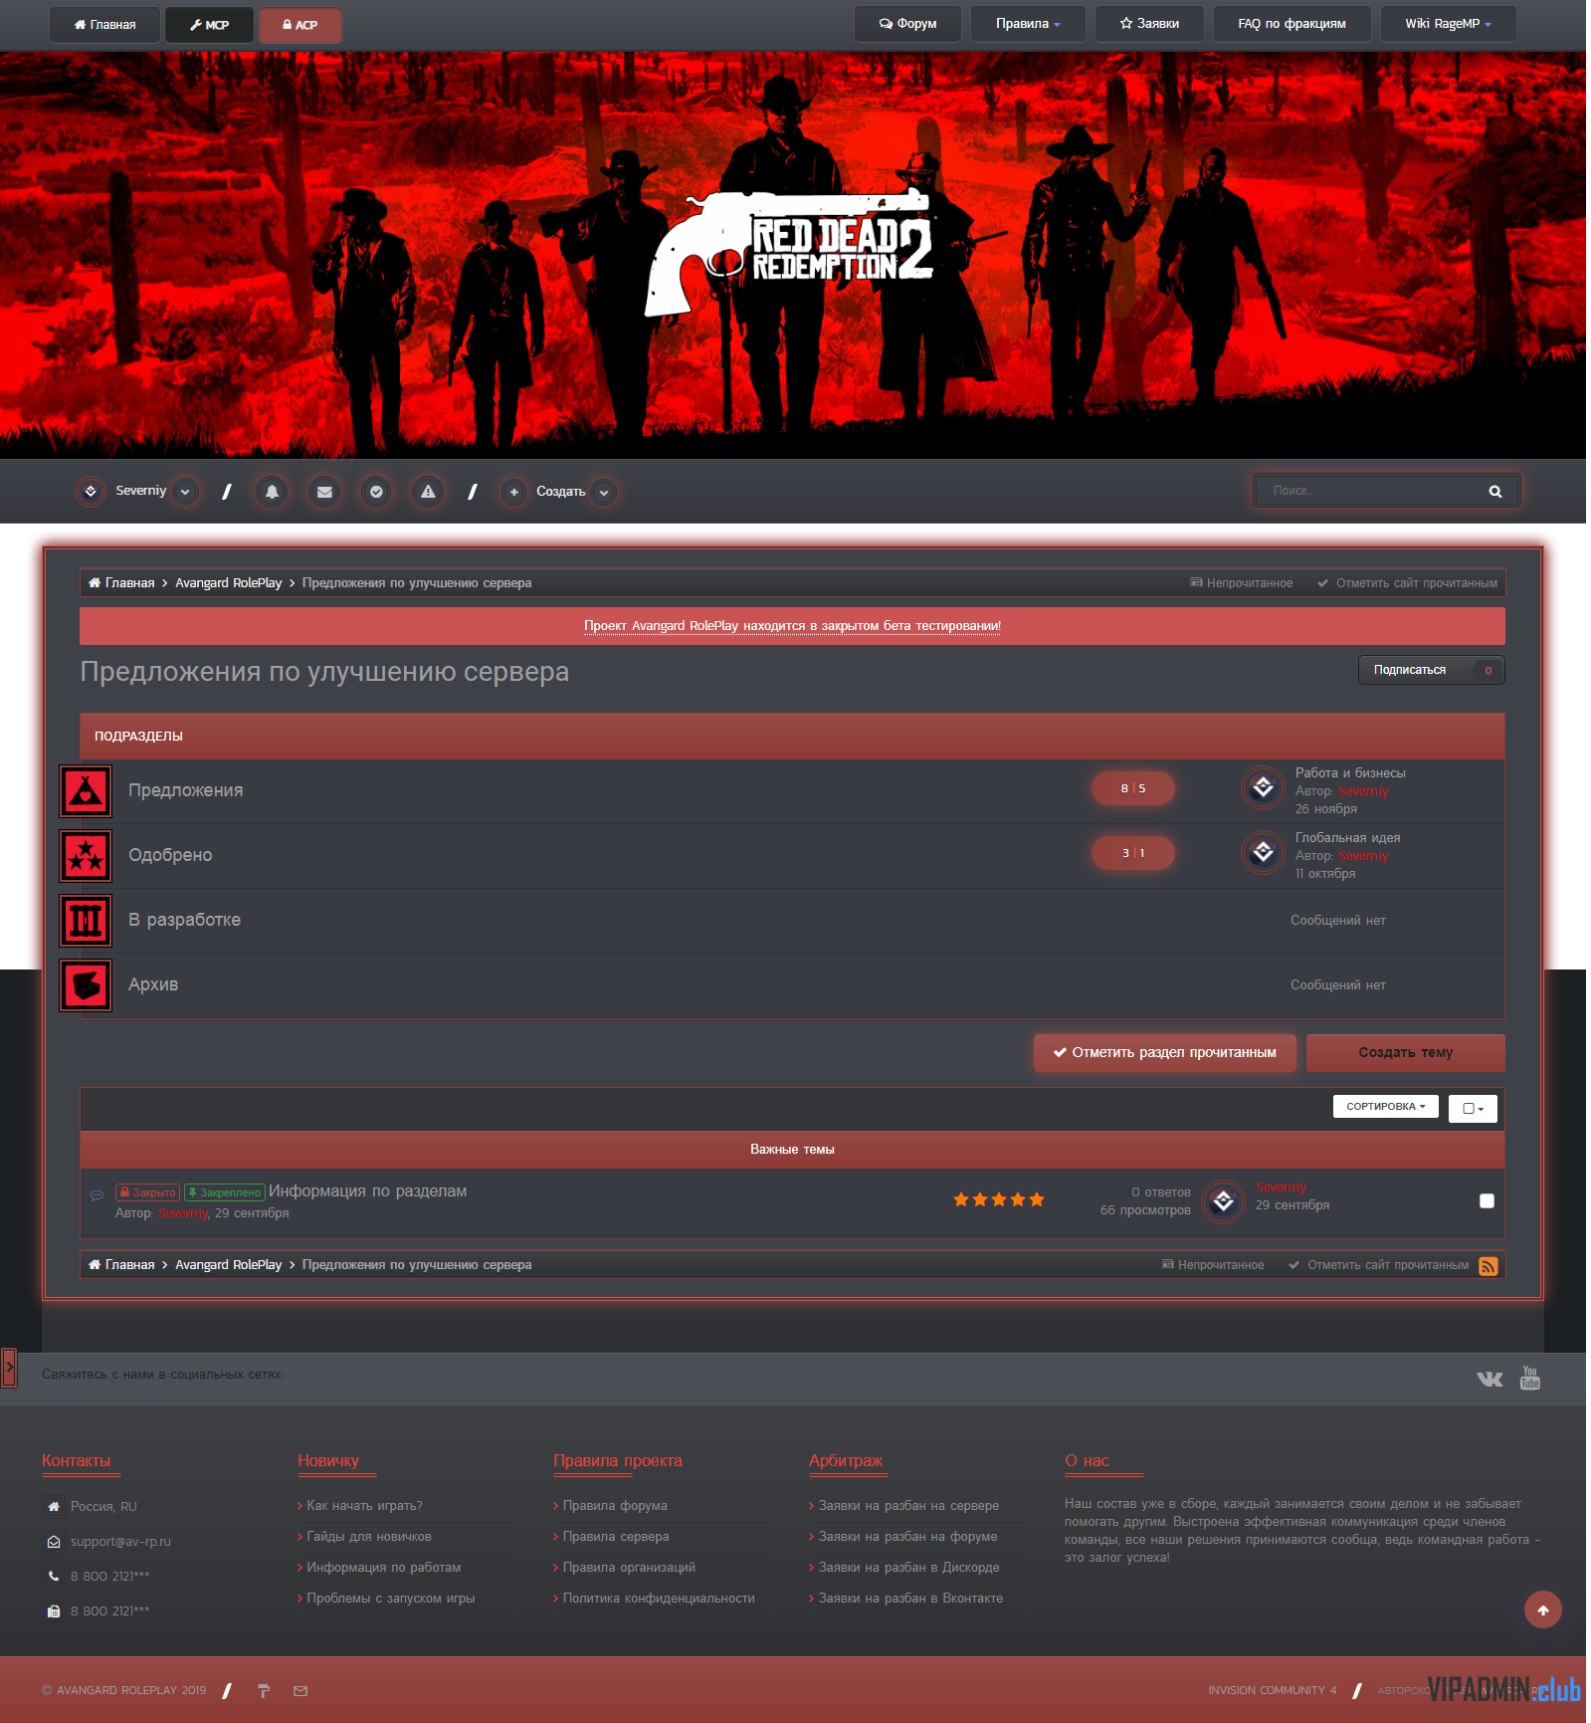The height and width of the screenshot is (1723, 1591).
Task: Open the MCP moderator panel
Action: click(209, 25)
